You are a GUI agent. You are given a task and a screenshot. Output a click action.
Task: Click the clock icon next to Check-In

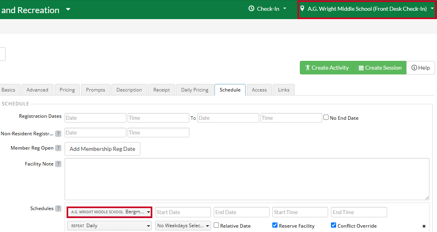251,9
